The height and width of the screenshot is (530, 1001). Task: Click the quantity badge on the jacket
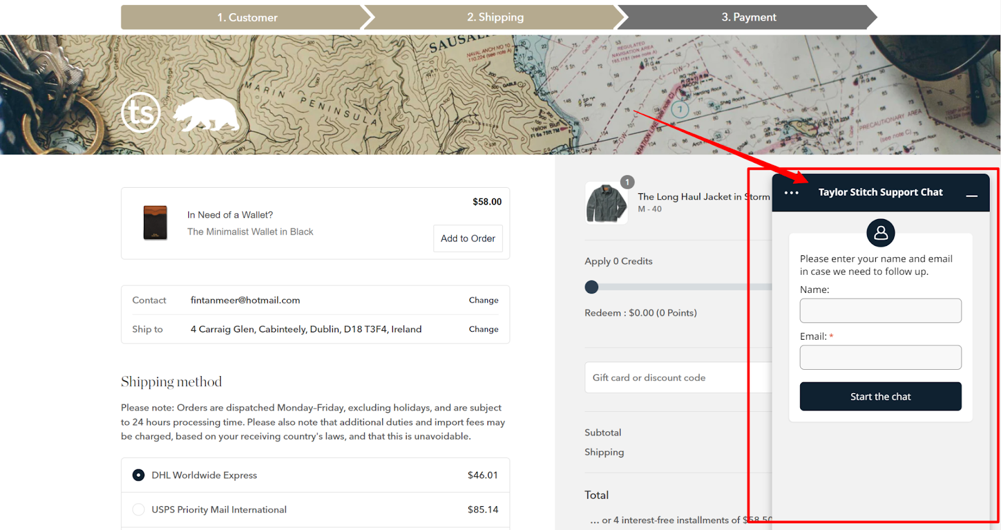[628, 182]
